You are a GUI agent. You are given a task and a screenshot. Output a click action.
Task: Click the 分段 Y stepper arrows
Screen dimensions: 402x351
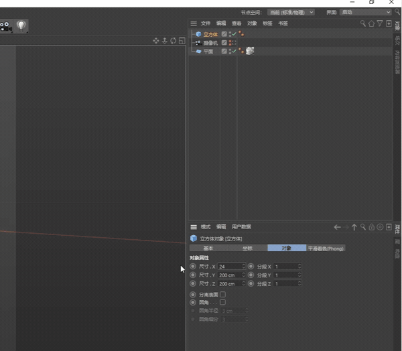(299, 275)
